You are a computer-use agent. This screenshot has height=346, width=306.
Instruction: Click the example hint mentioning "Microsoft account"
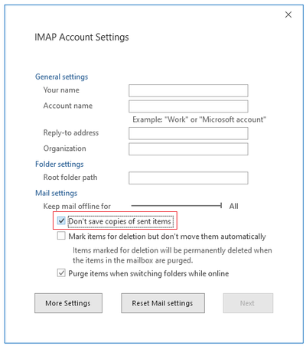200,119
